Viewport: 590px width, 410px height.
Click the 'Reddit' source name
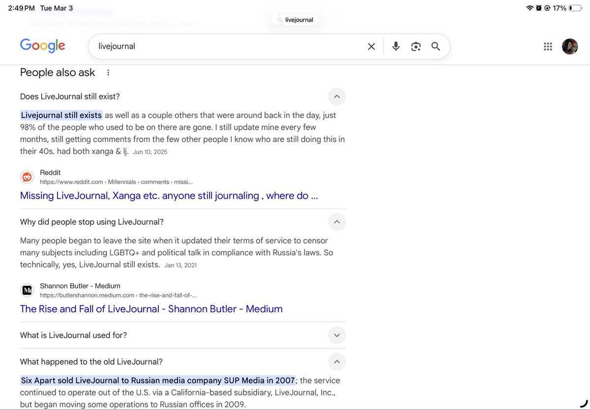(x=50, y=173)
